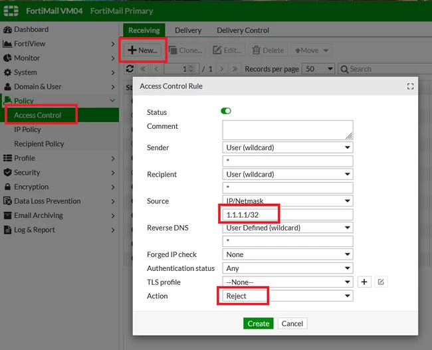Open the Recipient type dropdown
Viewport: 432px width, 350px height.
(x=288, y=174)
